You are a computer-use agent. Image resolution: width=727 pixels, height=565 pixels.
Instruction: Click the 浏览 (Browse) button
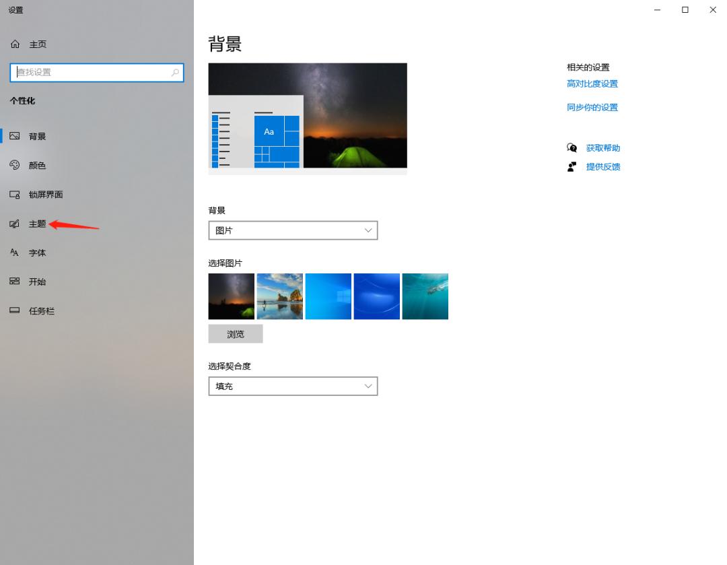point(235,333)
